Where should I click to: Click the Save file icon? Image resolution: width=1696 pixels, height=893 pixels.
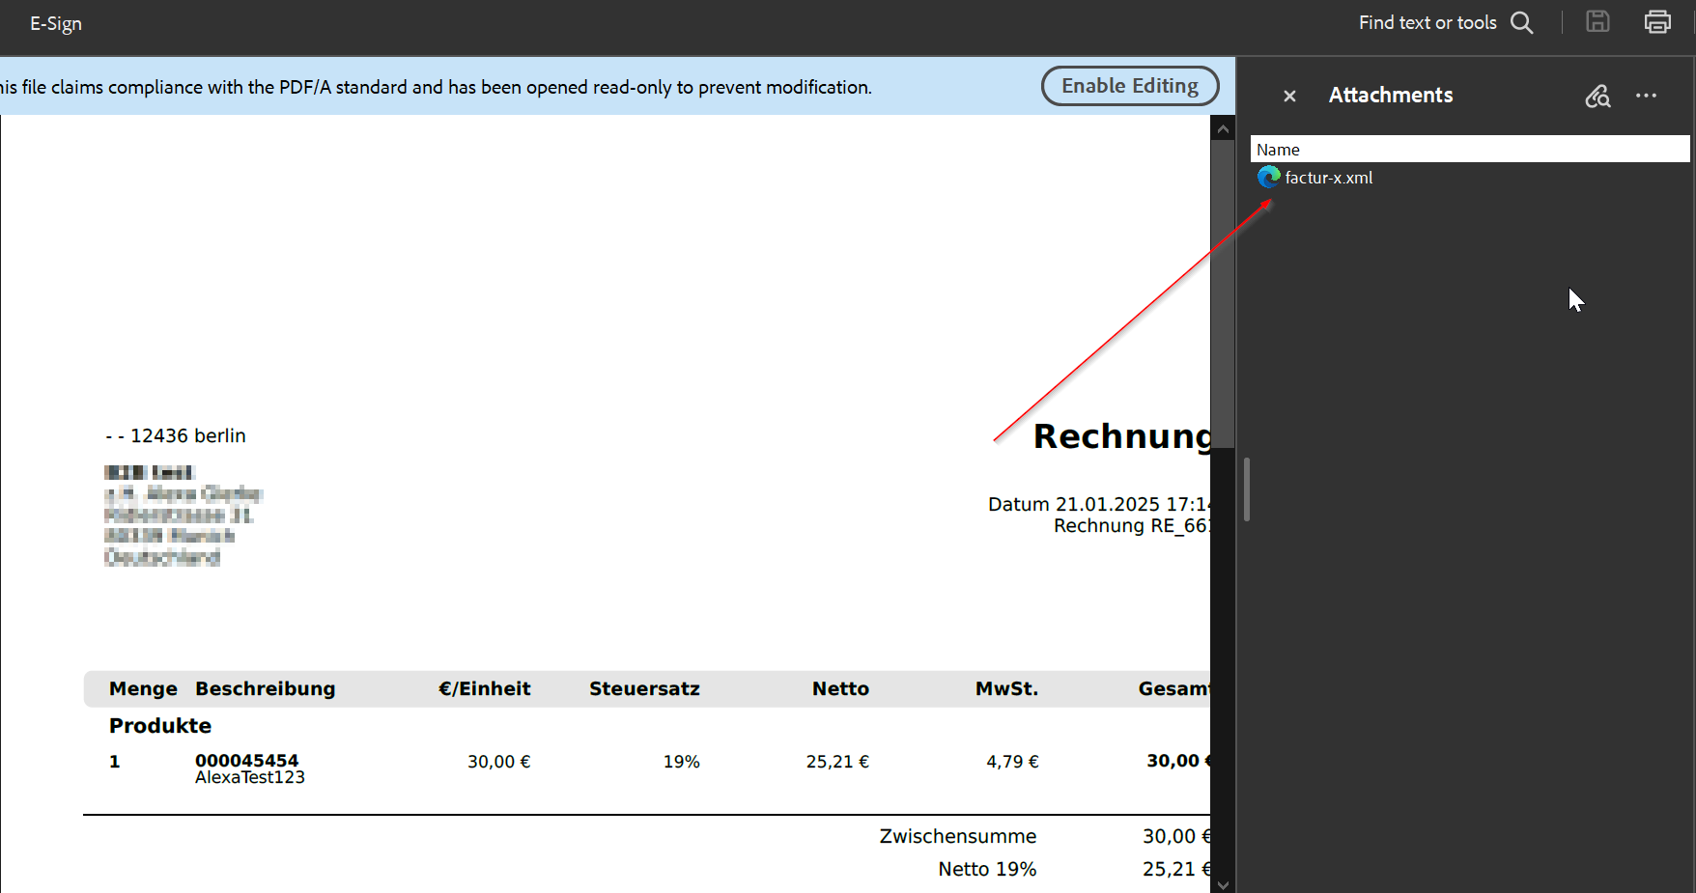point(1597,22)
